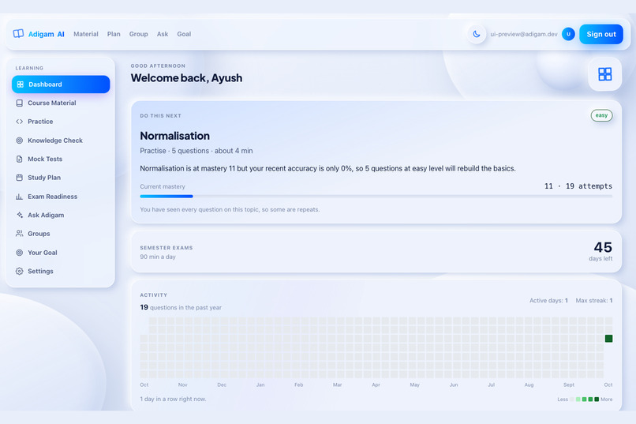Select Dashboard in the sidebar
636x424 pixels.
61,84
